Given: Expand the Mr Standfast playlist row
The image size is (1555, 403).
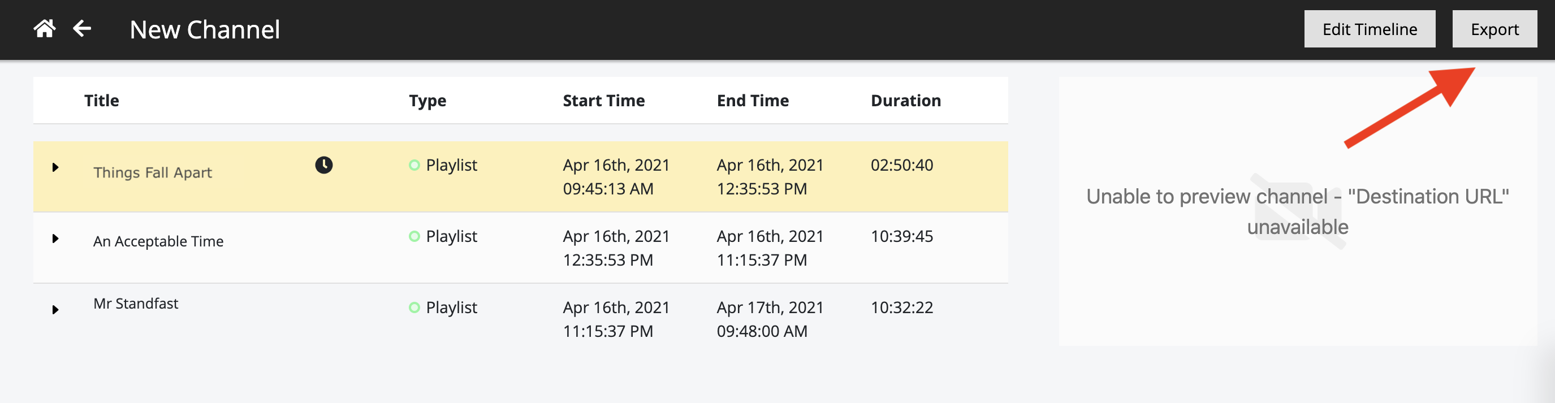Looking at the screenshot, I should coord(55,310).
